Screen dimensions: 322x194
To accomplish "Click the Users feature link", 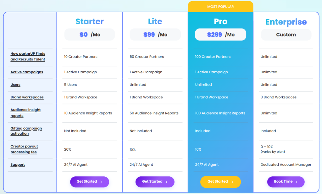I will point(15,85).
